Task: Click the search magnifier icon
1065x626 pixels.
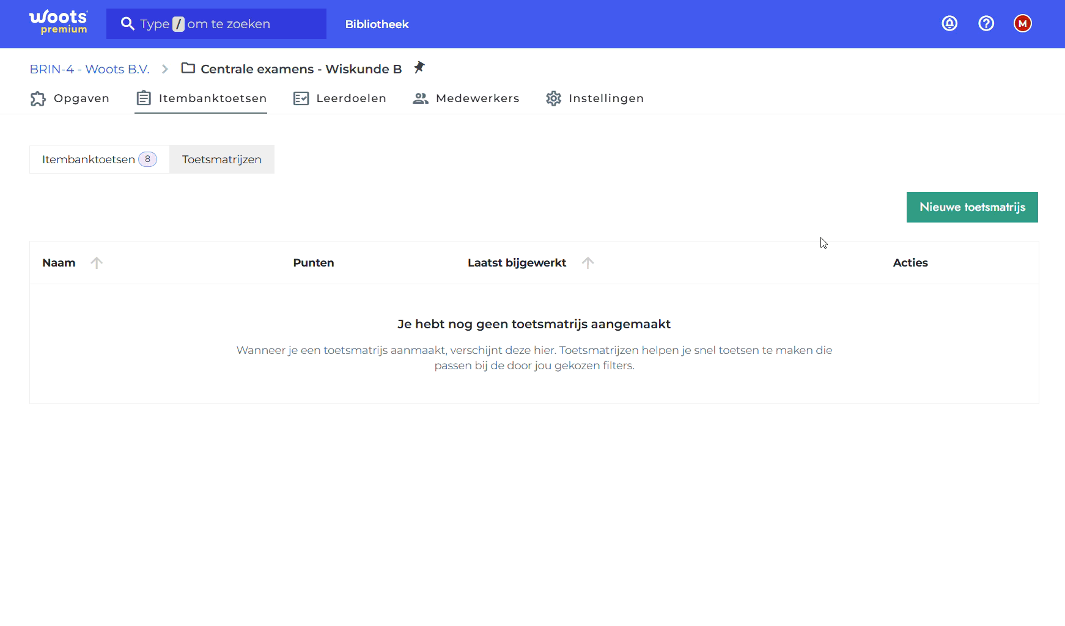Action: pyautogui.click(x=127, y=24)
